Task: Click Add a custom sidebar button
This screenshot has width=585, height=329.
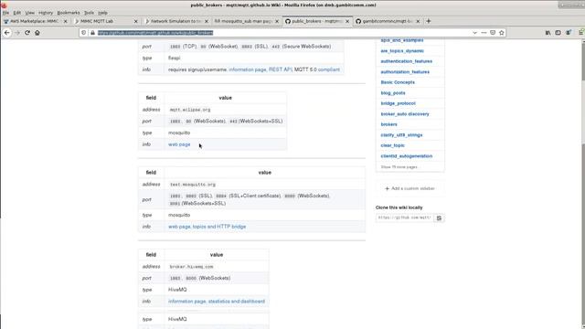Action: (x=409, y=189)
